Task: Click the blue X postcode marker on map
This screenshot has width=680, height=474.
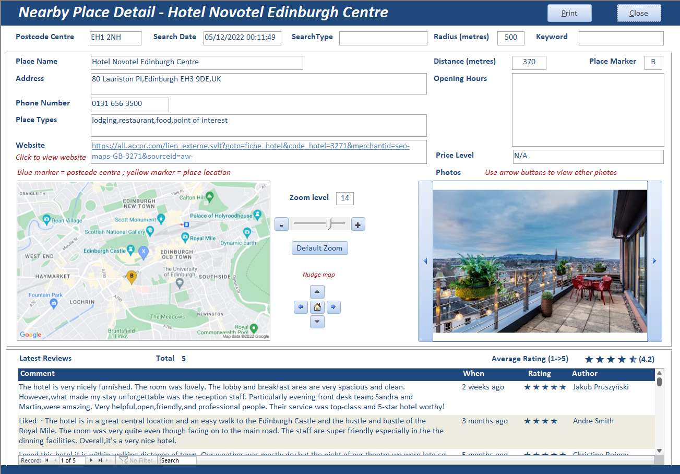Action: tap(144, 252)
